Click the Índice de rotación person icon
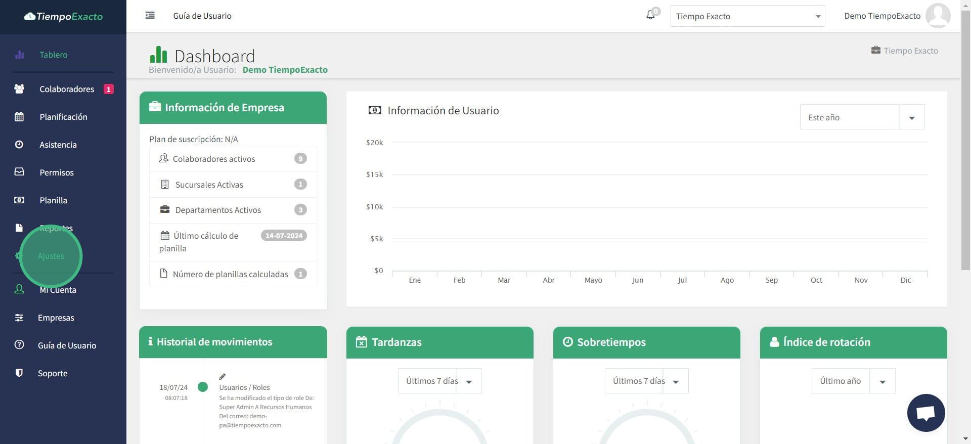The width and height of the screenshot is (971, 444). (774, 342)
